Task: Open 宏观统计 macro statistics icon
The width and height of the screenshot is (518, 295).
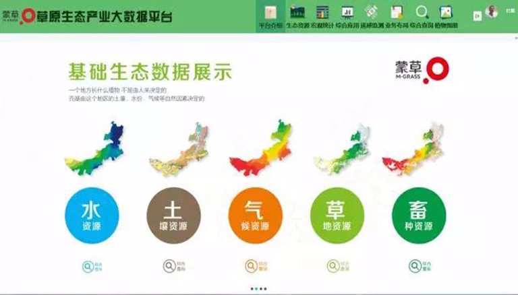Action: (322, 13)
